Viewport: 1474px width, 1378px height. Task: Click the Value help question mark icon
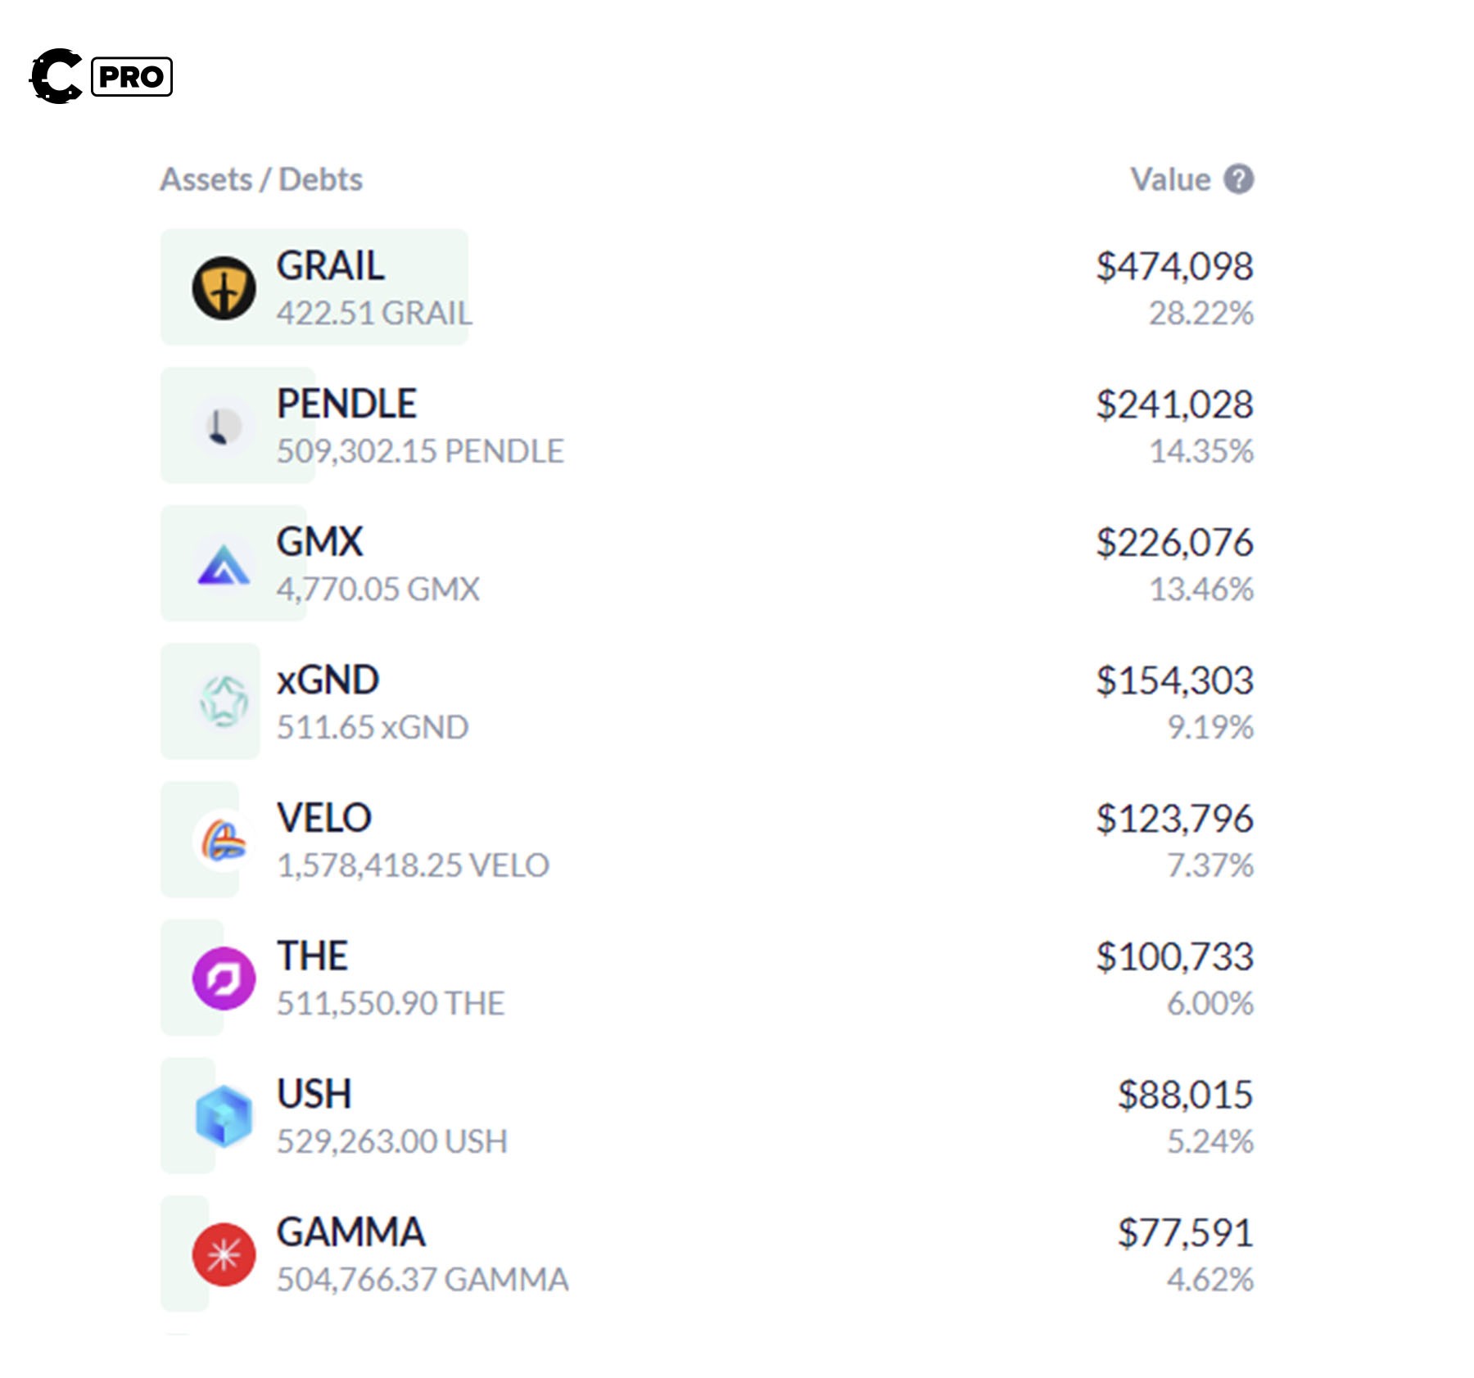[x=1238, y=179]
